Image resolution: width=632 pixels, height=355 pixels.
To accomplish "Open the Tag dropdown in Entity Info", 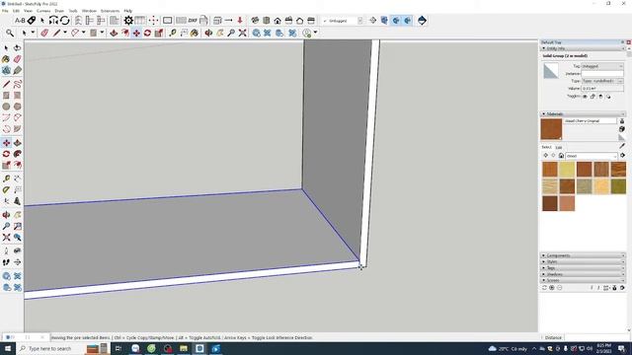I will (x=602, y=66).
